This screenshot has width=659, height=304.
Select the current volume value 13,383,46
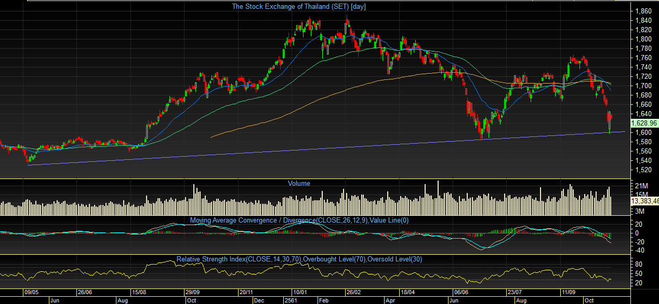coord(644,201)
